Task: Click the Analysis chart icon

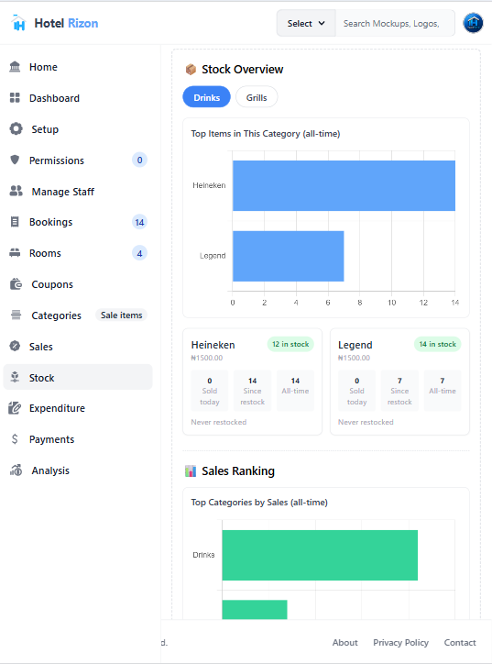Action: coord(16,470)
